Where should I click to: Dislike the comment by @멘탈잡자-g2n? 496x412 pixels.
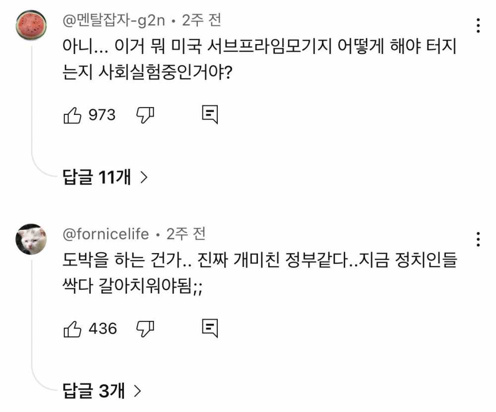[x=145, y=115]
